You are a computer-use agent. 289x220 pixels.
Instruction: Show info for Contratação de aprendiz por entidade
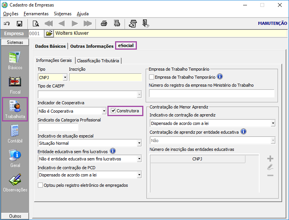[244, 131]
